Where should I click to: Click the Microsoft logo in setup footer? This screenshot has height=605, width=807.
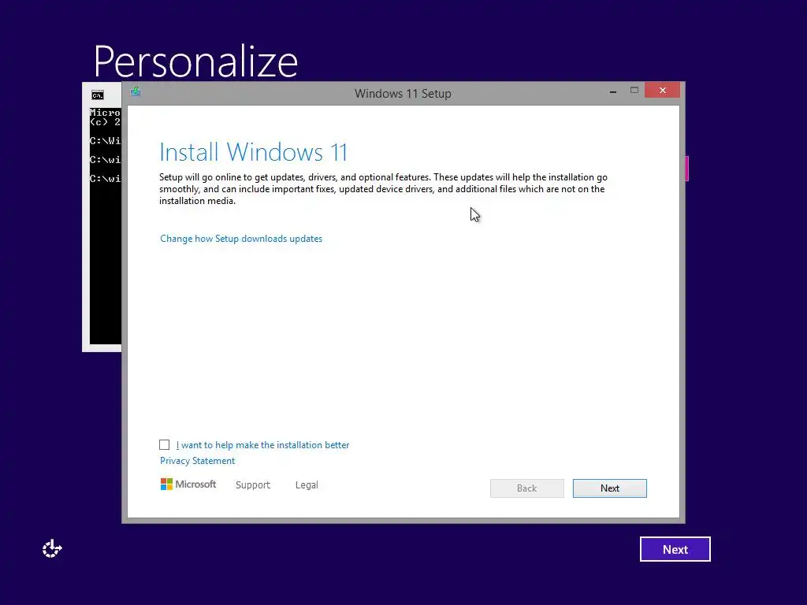point(188,484)
